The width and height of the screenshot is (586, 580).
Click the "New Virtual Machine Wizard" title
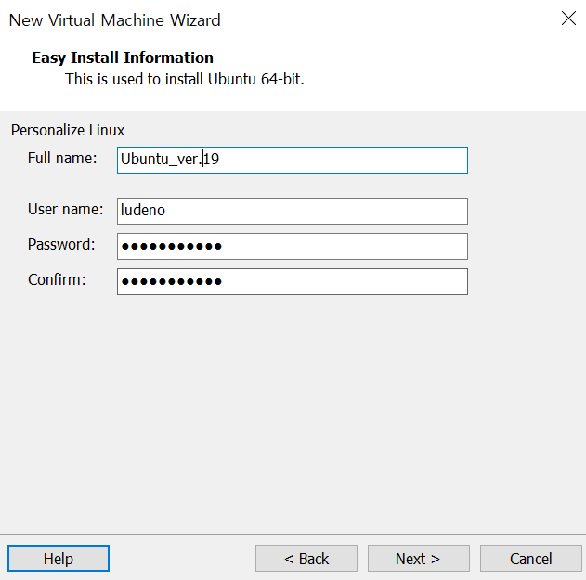click(x=115, y=20)
